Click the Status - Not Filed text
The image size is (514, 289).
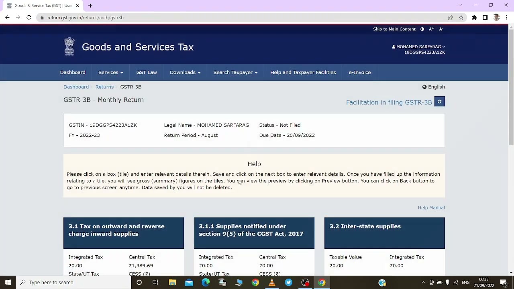click(x=280, y=125)
